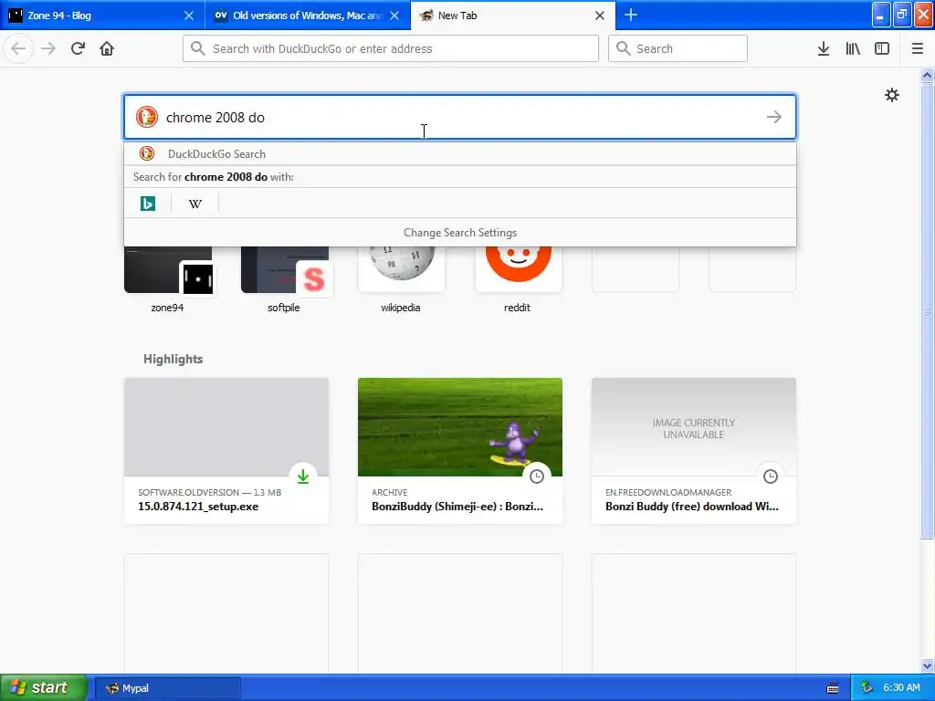Click the forward navigation arrow

coord(48,48)
